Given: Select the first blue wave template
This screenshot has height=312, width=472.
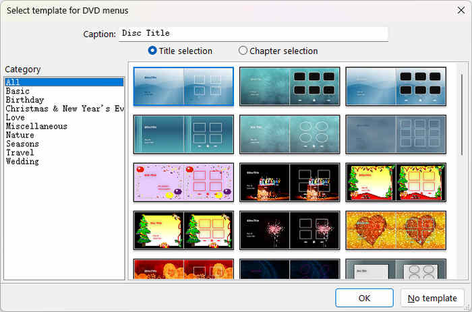Looking at the screenshot, I should [x=183, y=86].
